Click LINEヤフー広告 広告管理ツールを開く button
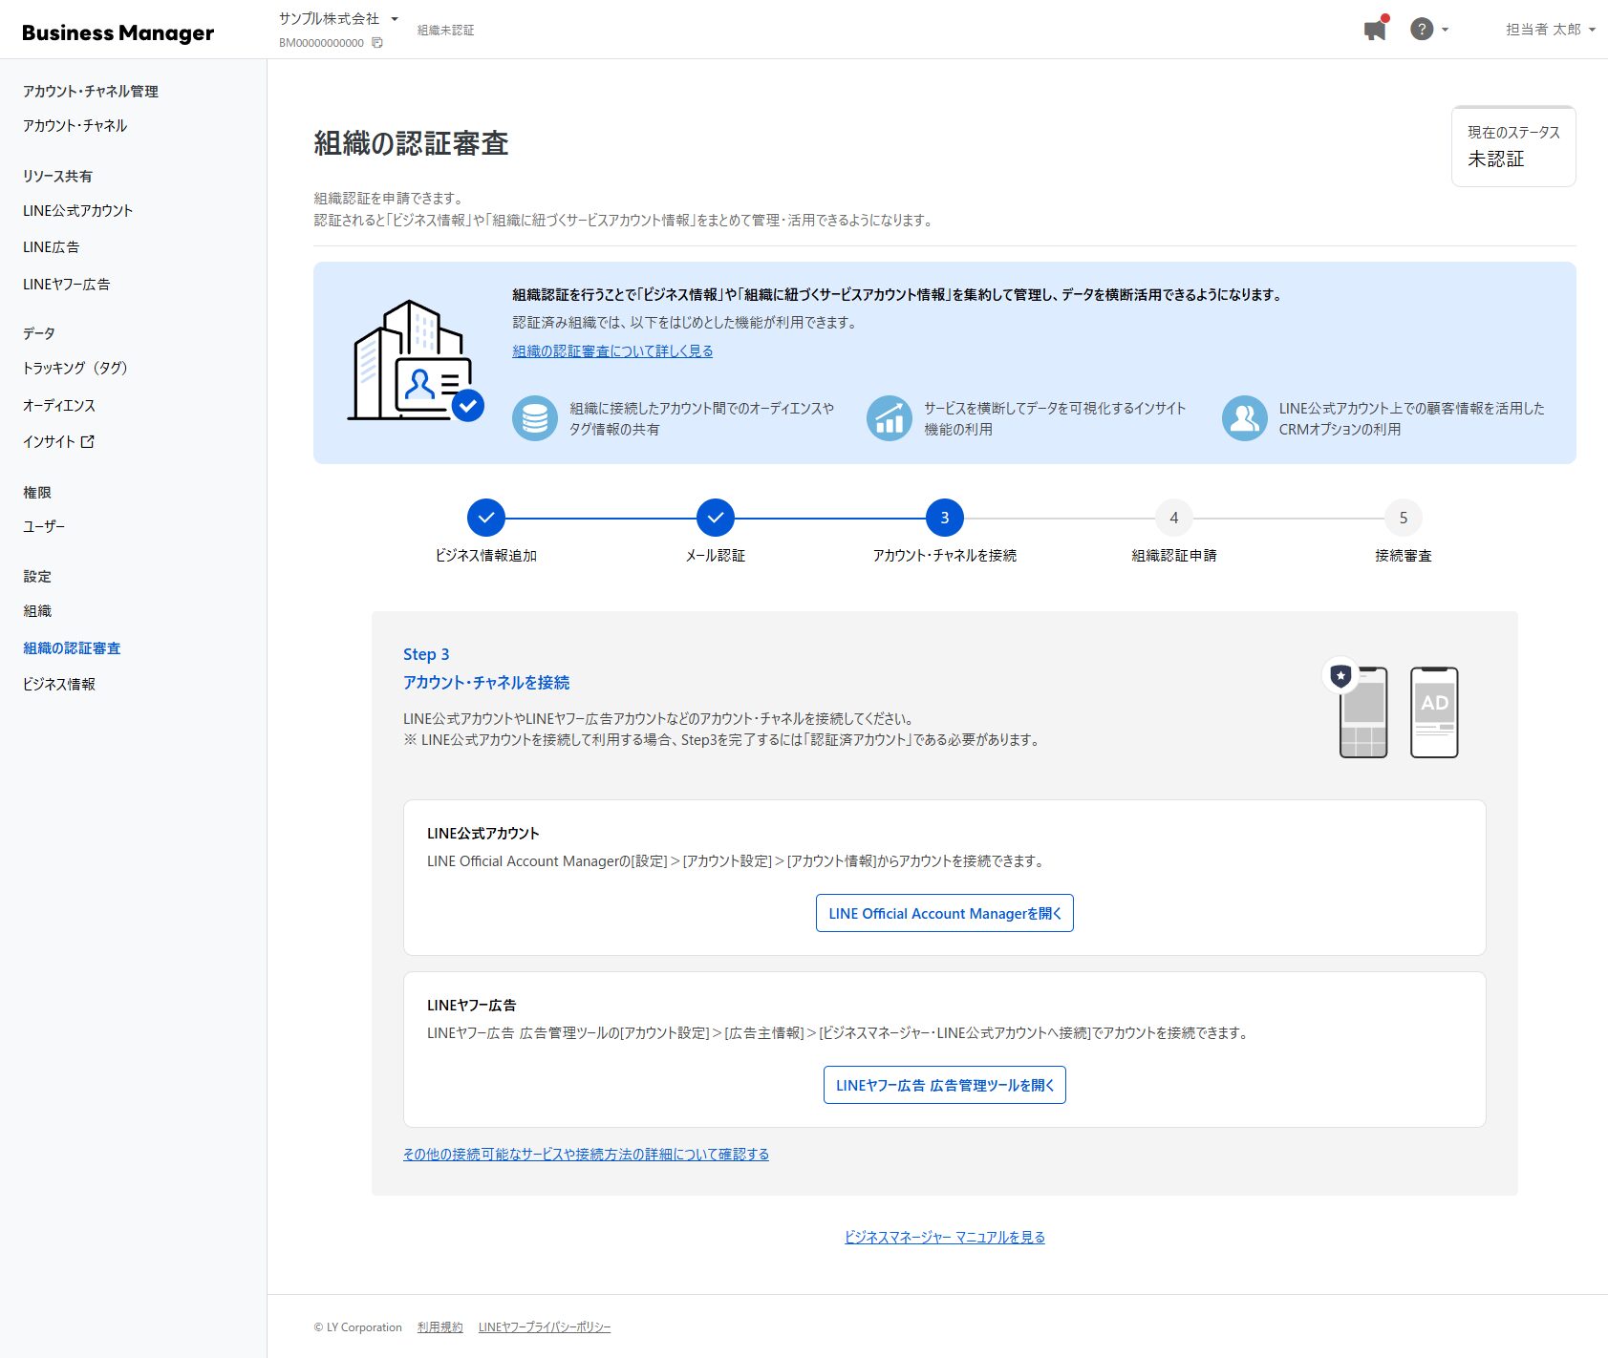This screenshot has width=1608, height=1358. click(x=945, y=1085)
